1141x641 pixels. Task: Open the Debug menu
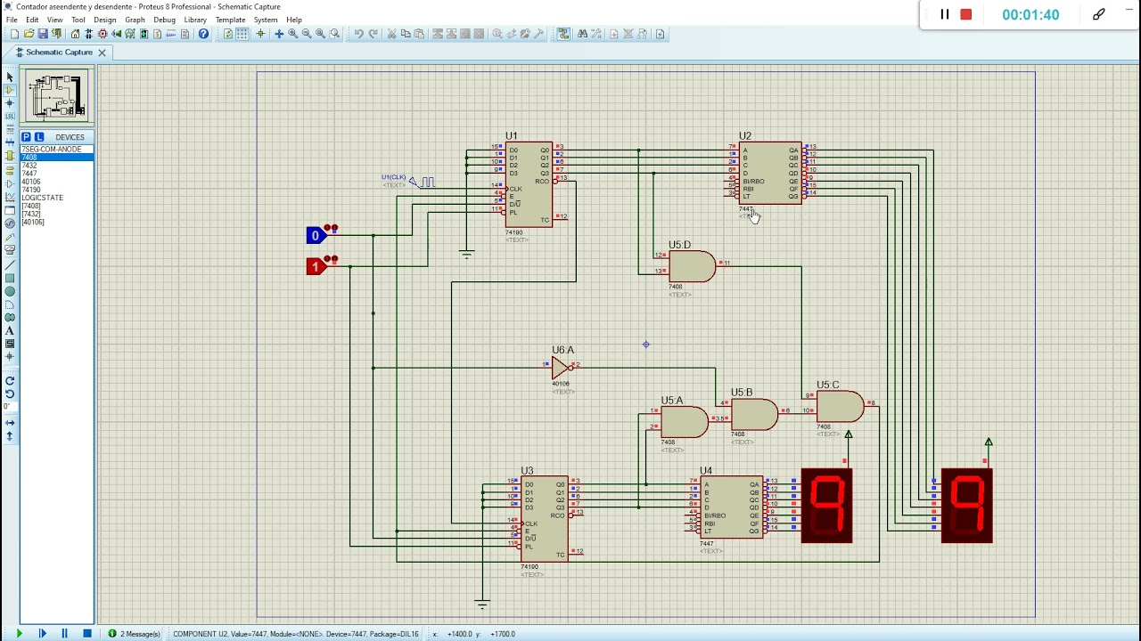[x=164, y=20]
